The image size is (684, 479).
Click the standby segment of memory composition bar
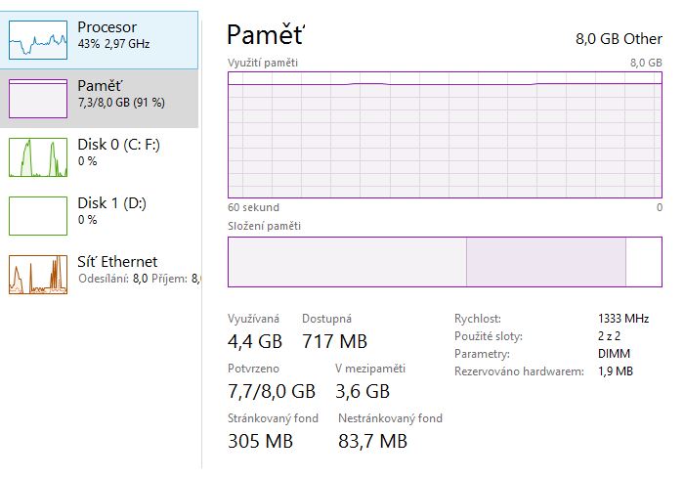coord(545,262)
